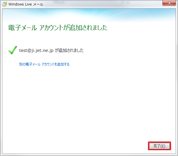Click the green checkmark success icon
The image size is (178, 156).
(12, 50)
